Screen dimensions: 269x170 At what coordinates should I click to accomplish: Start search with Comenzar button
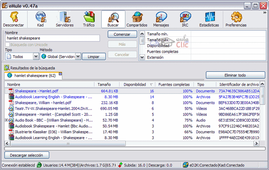122,34
